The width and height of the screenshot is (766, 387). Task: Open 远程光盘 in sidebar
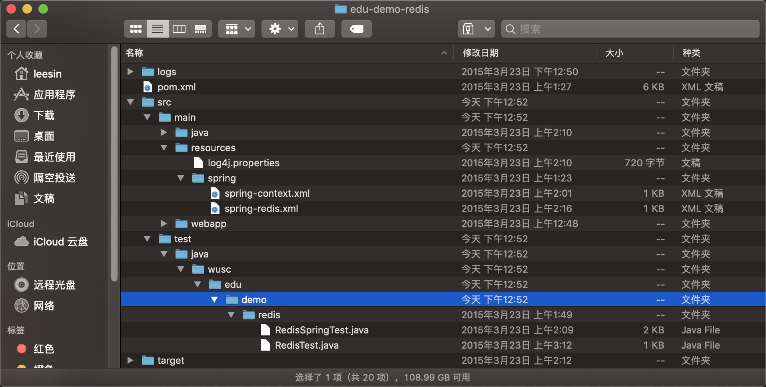45,285
